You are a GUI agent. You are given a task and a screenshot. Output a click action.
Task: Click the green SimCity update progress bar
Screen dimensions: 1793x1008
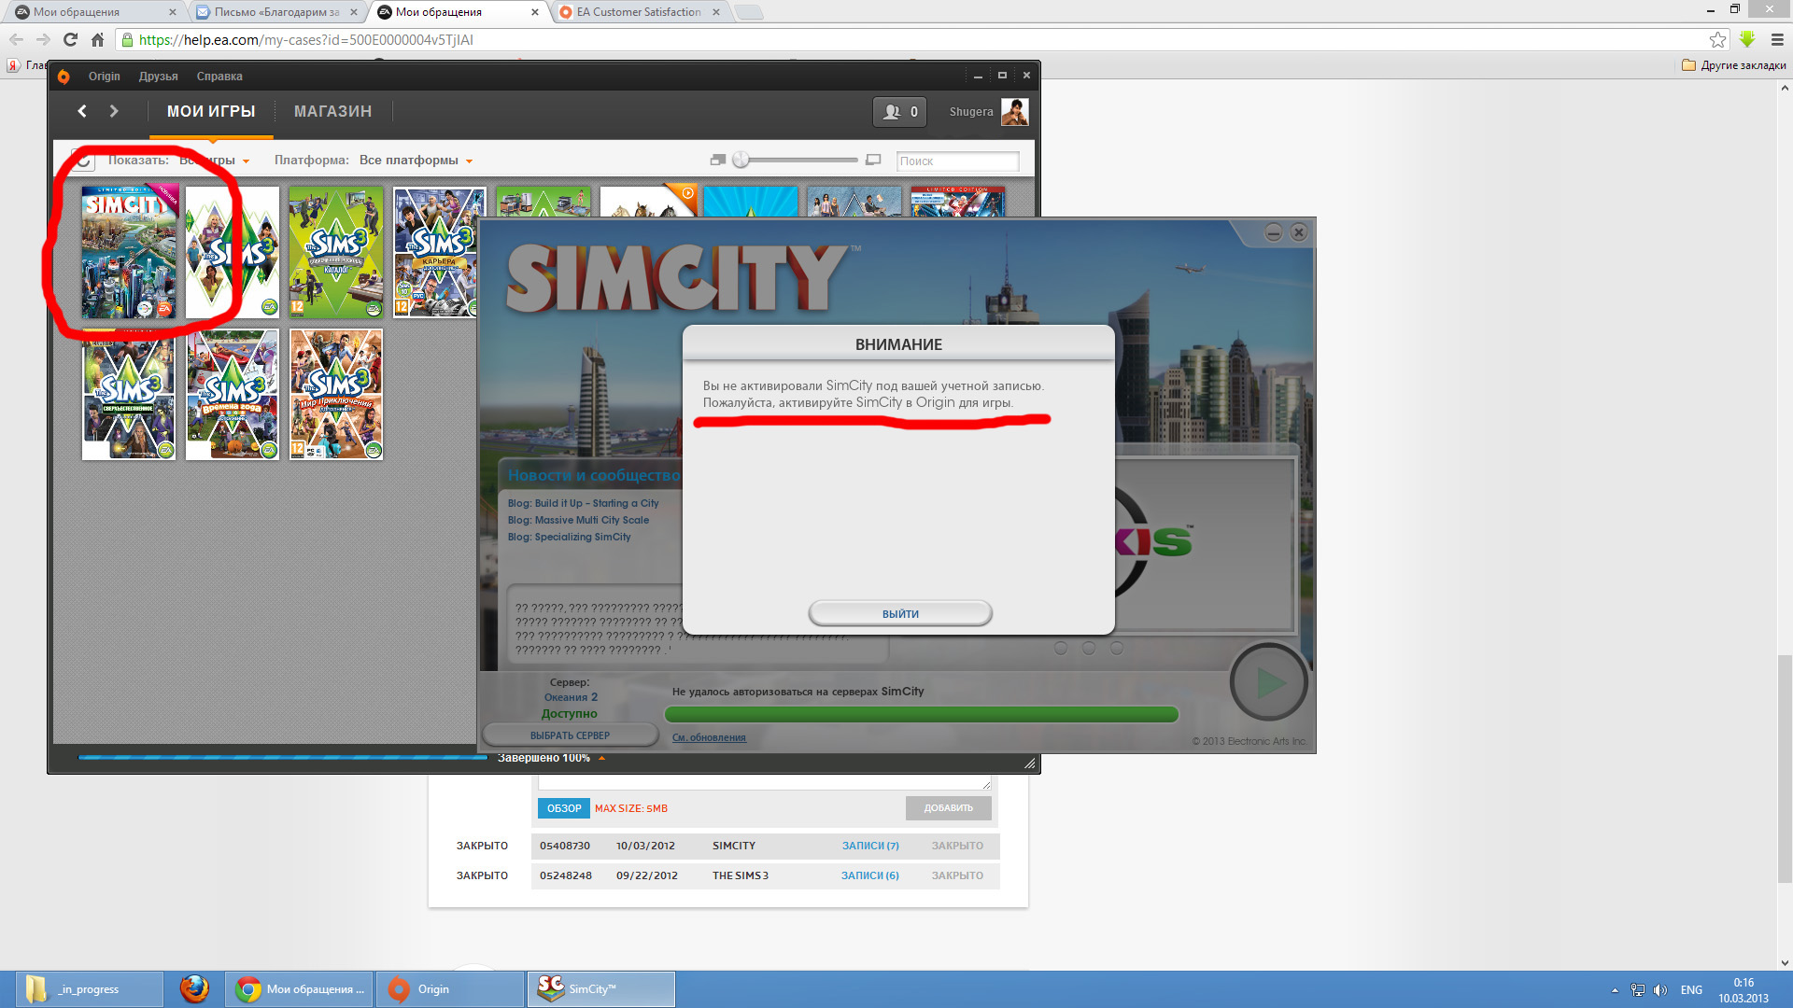921,715
